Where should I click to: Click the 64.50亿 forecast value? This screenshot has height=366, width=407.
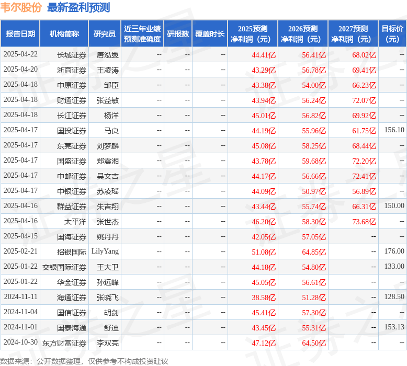coord(314,343)
